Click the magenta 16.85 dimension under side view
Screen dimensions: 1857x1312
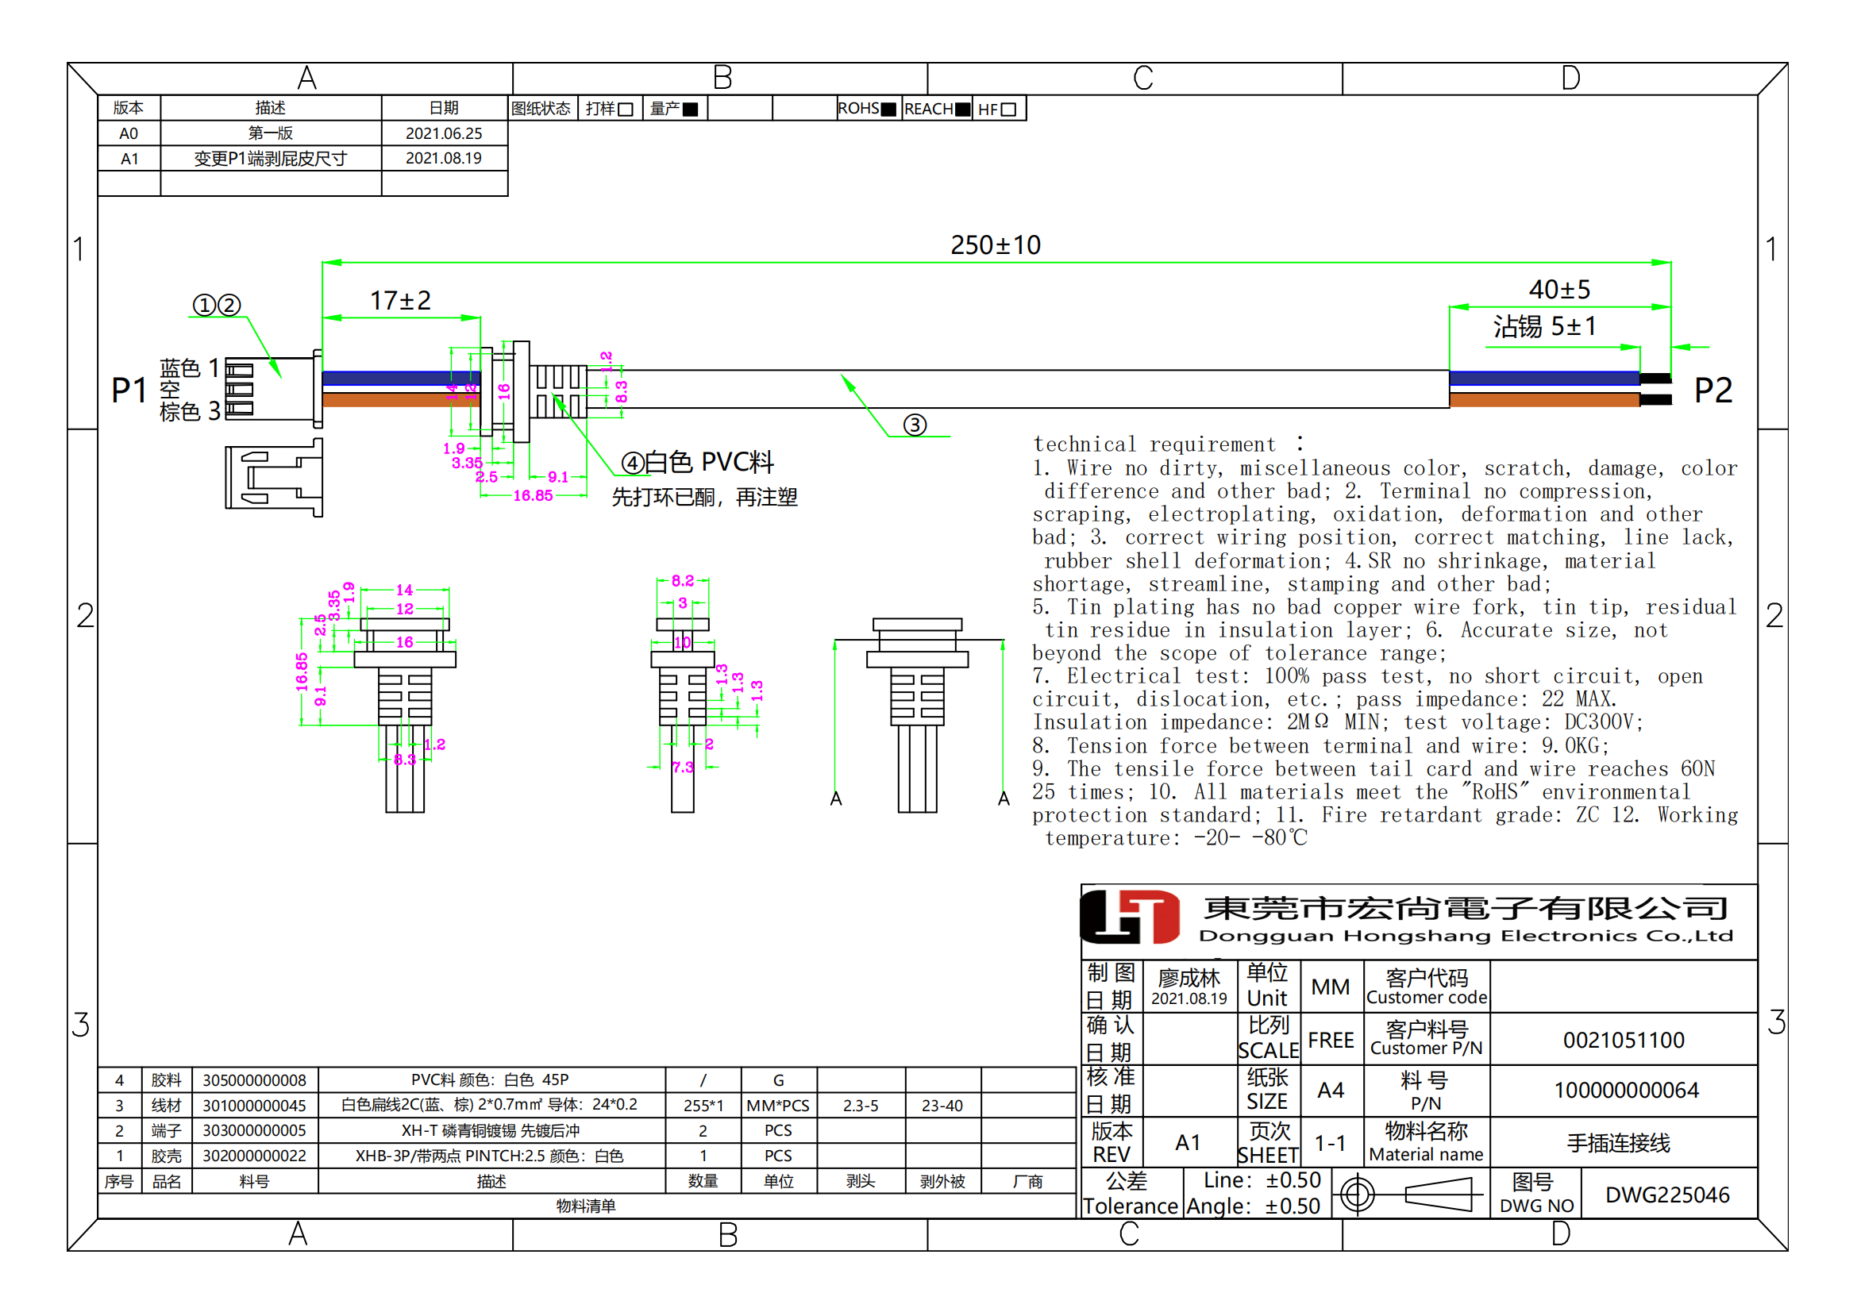(x=533, y=495)
